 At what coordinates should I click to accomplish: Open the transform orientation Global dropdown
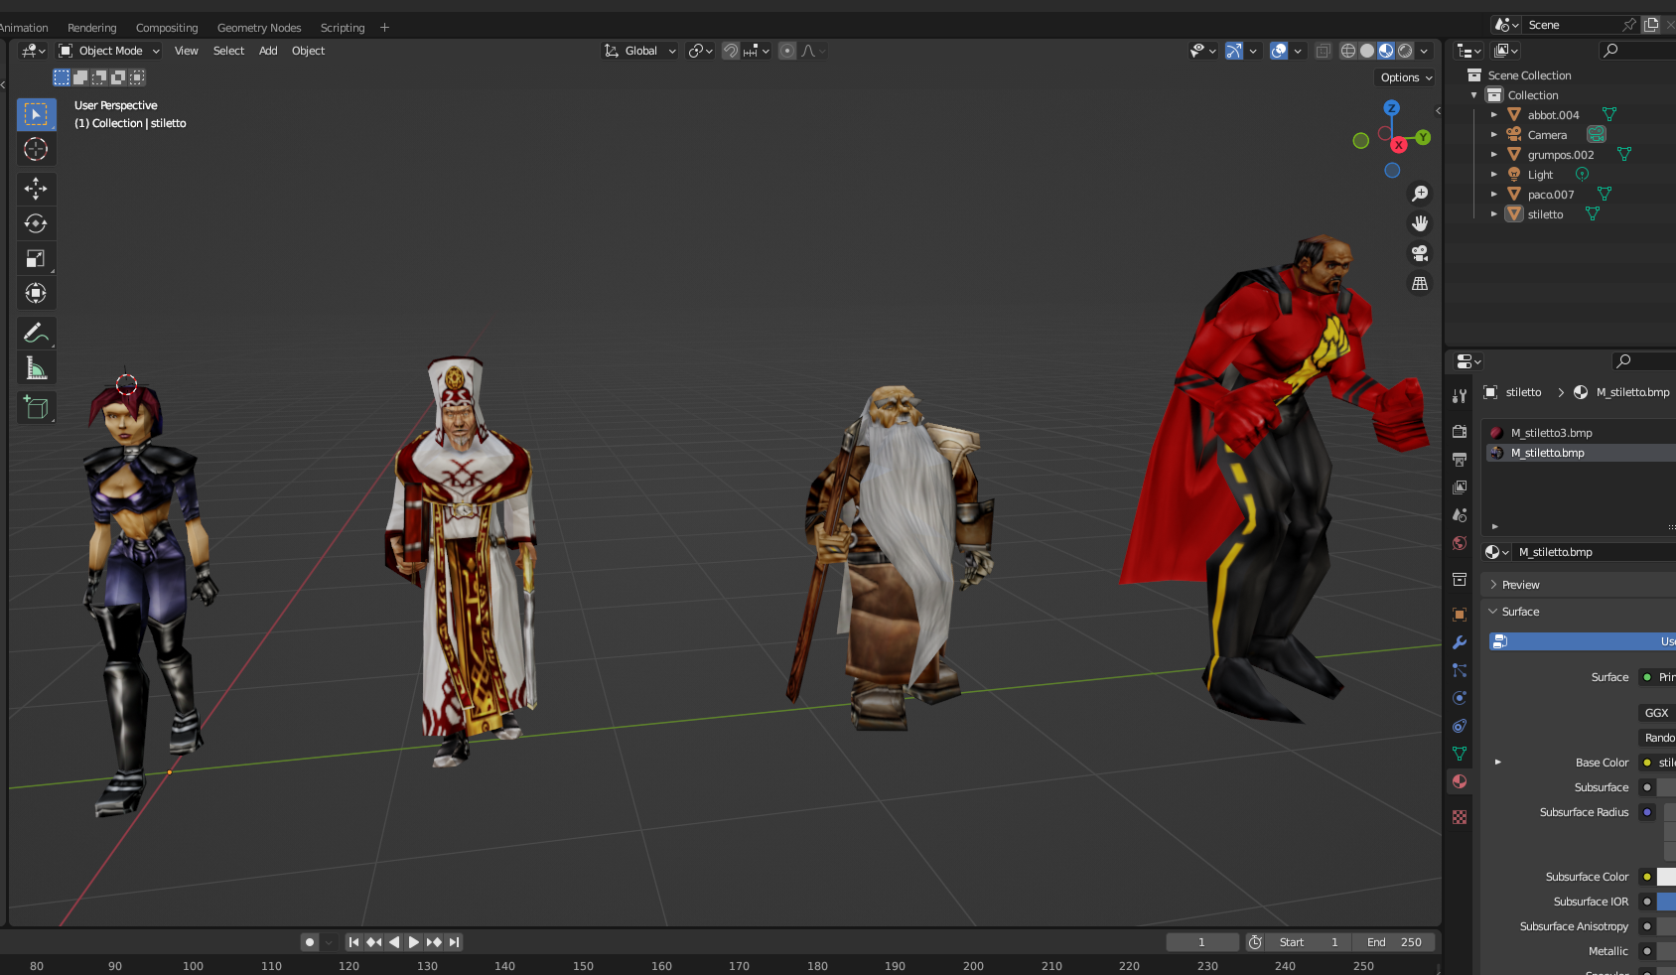click(x=638, y=51)
